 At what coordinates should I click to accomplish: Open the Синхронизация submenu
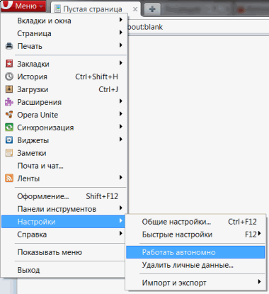pos(64,128)
